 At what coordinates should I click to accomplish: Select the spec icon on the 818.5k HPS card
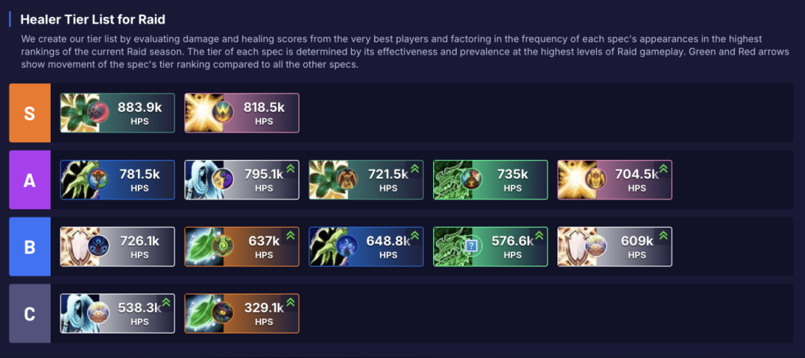tap(223, 112)
